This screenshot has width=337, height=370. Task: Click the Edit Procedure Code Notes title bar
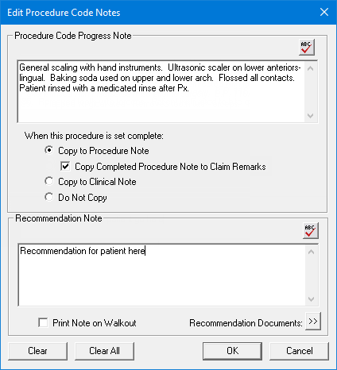tap(159, 13)
